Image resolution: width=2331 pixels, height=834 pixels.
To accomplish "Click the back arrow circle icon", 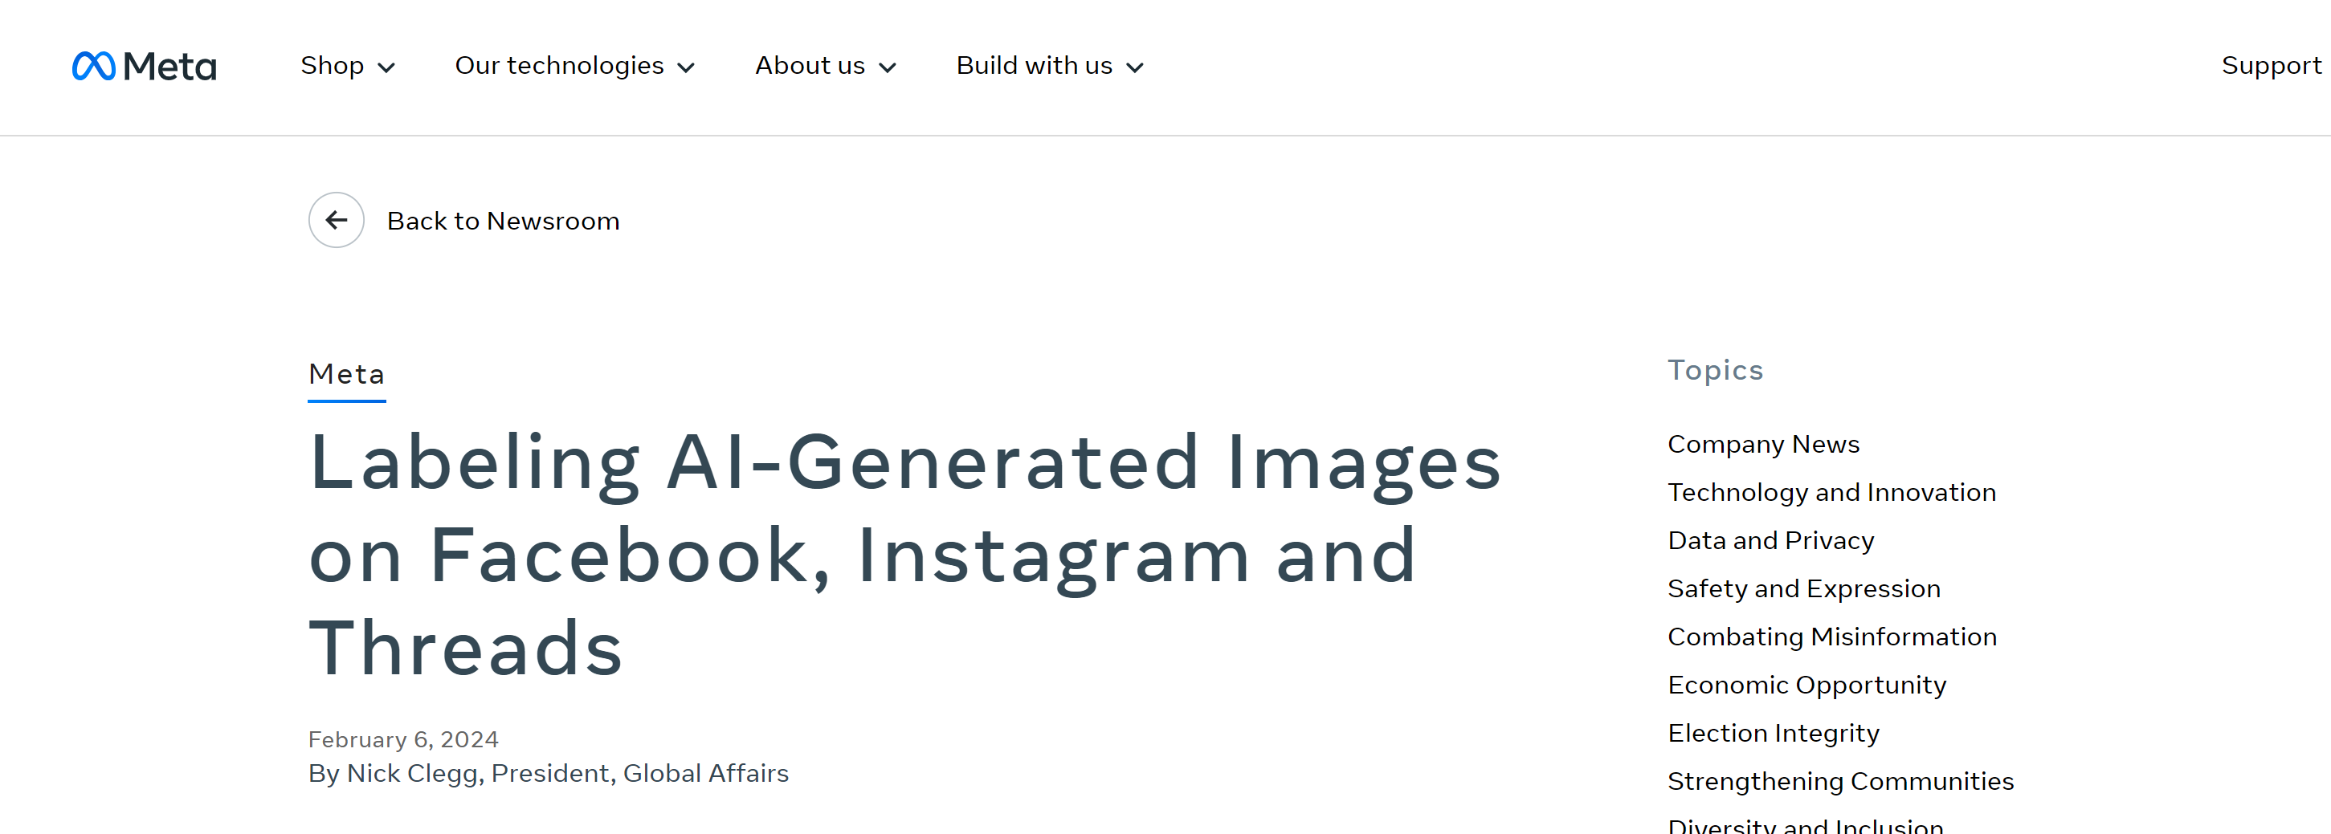I will click(336, 220).
